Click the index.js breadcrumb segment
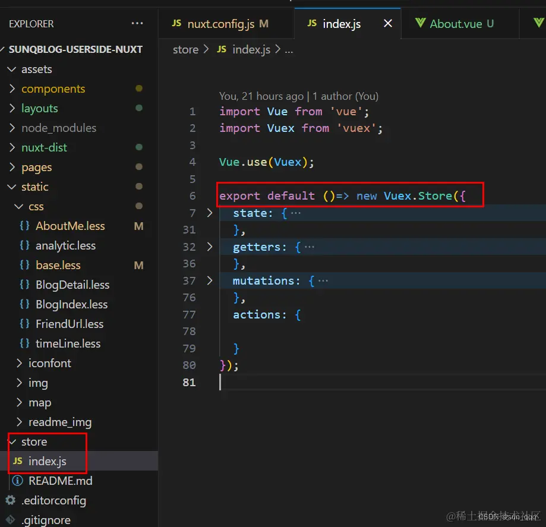Screen dimensions: 546x527 (x=251, y=49)
